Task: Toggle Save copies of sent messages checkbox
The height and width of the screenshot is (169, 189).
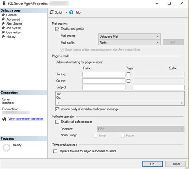Action: coord(62,50)
